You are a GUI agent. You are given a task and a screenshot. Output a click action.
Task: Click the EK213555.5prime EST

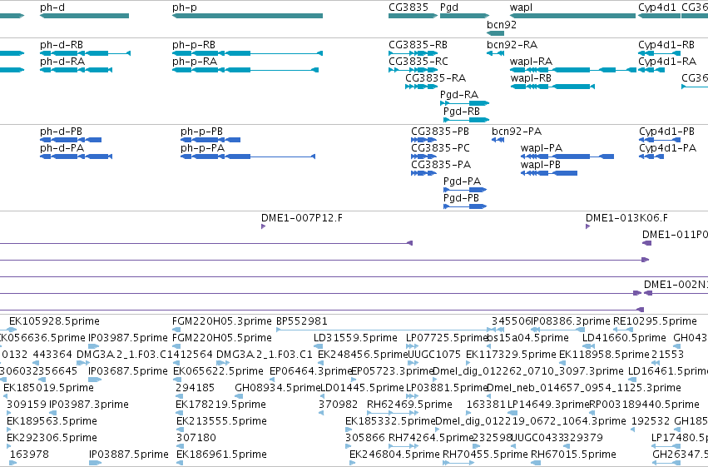[221, 421]
